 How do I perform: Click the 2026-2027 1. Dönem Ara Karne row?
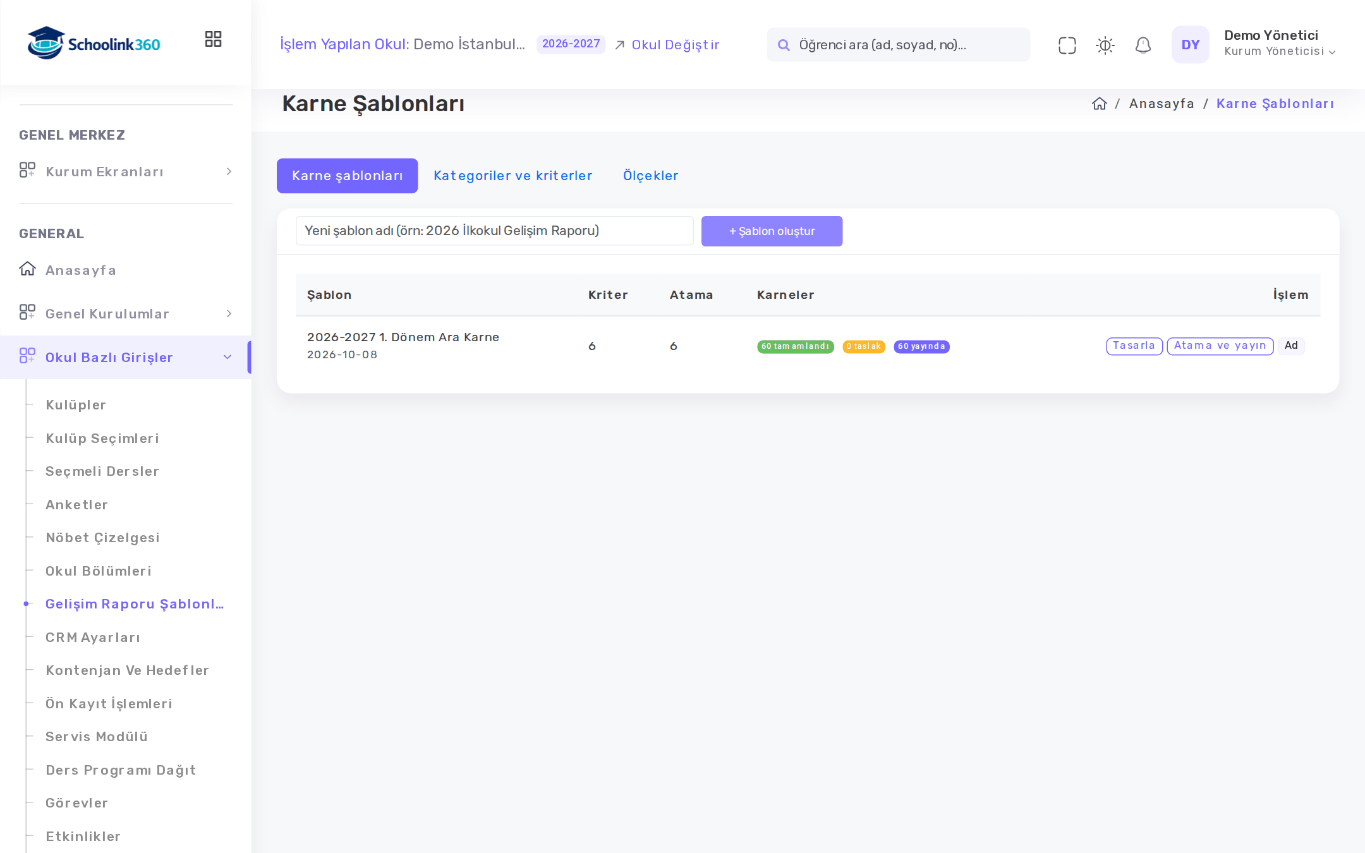808,346
